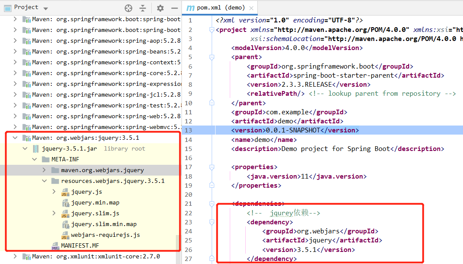Click groupId org.webjars in editor

[x=318, y=231]
